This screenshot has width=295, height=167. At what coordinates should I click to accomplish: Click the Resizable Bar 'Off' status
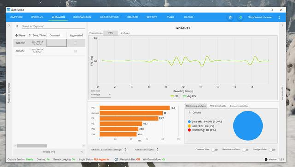[x=138, y=159]
